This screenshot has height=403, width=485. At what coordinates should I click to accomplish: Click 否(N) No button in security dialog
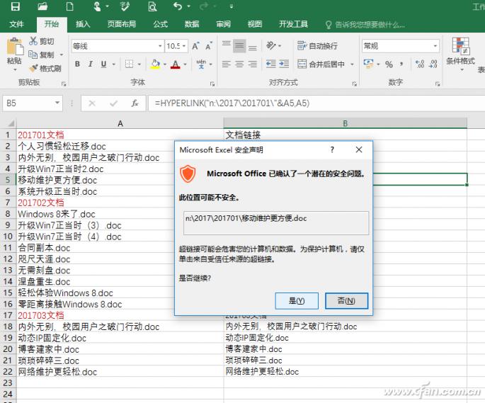coord(346,300)
